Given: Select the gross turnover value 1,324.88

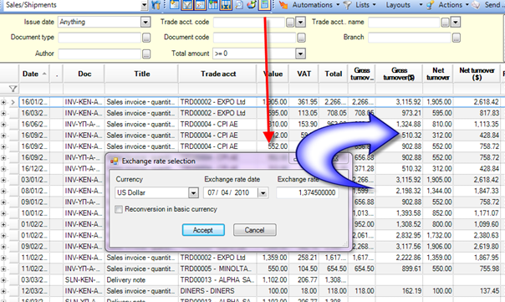Looking at the screenshot, I should 399,124.
